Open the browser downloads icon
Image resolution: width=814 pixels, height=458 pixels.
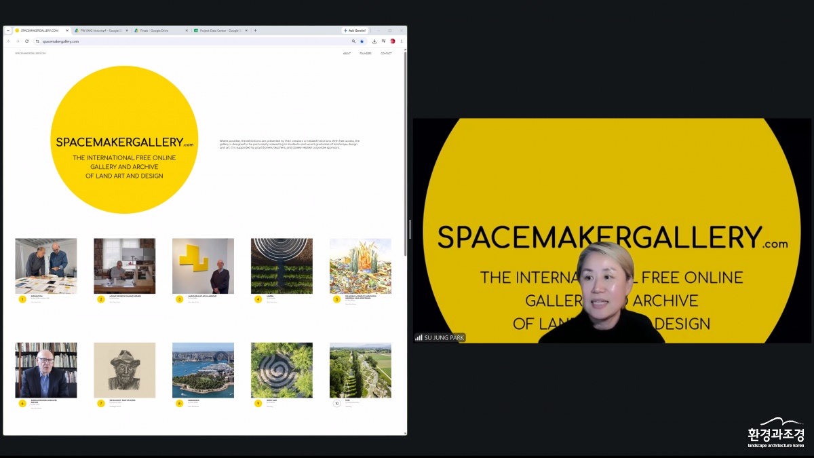coord(374,41)
